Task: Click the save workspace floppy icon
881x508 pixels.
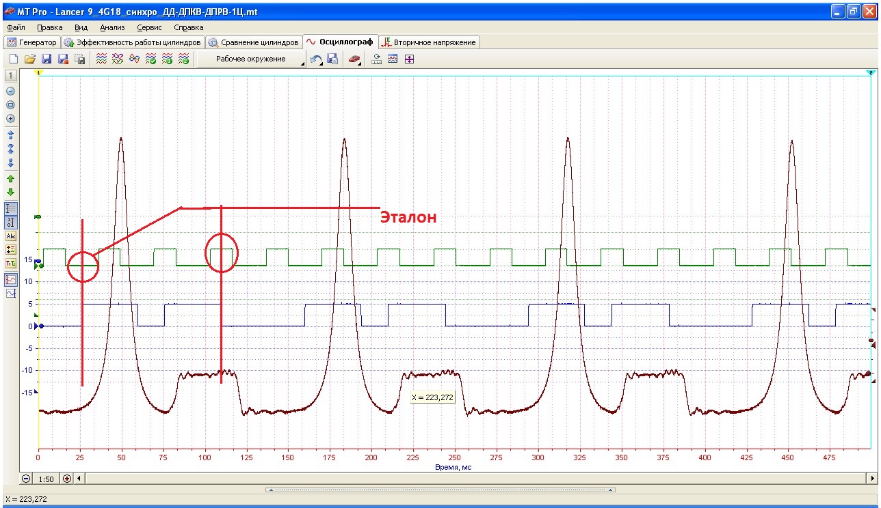Action: click(x=333, y=59)
